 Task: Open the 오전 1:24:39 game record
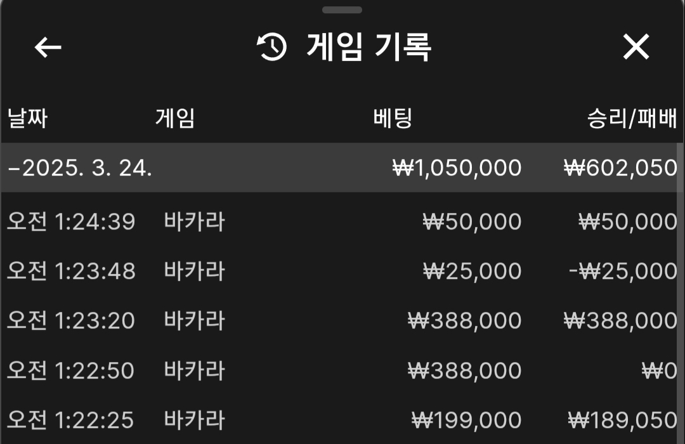pyautogui.click(x=71, y=222)
